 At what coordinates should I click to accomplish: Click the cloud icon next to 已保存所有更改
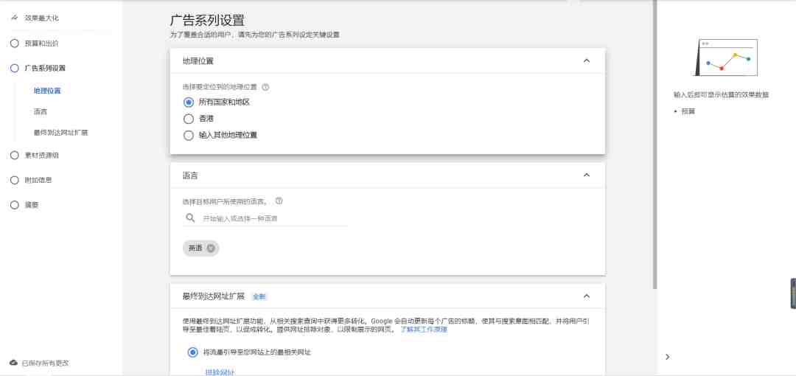(14, 363)
